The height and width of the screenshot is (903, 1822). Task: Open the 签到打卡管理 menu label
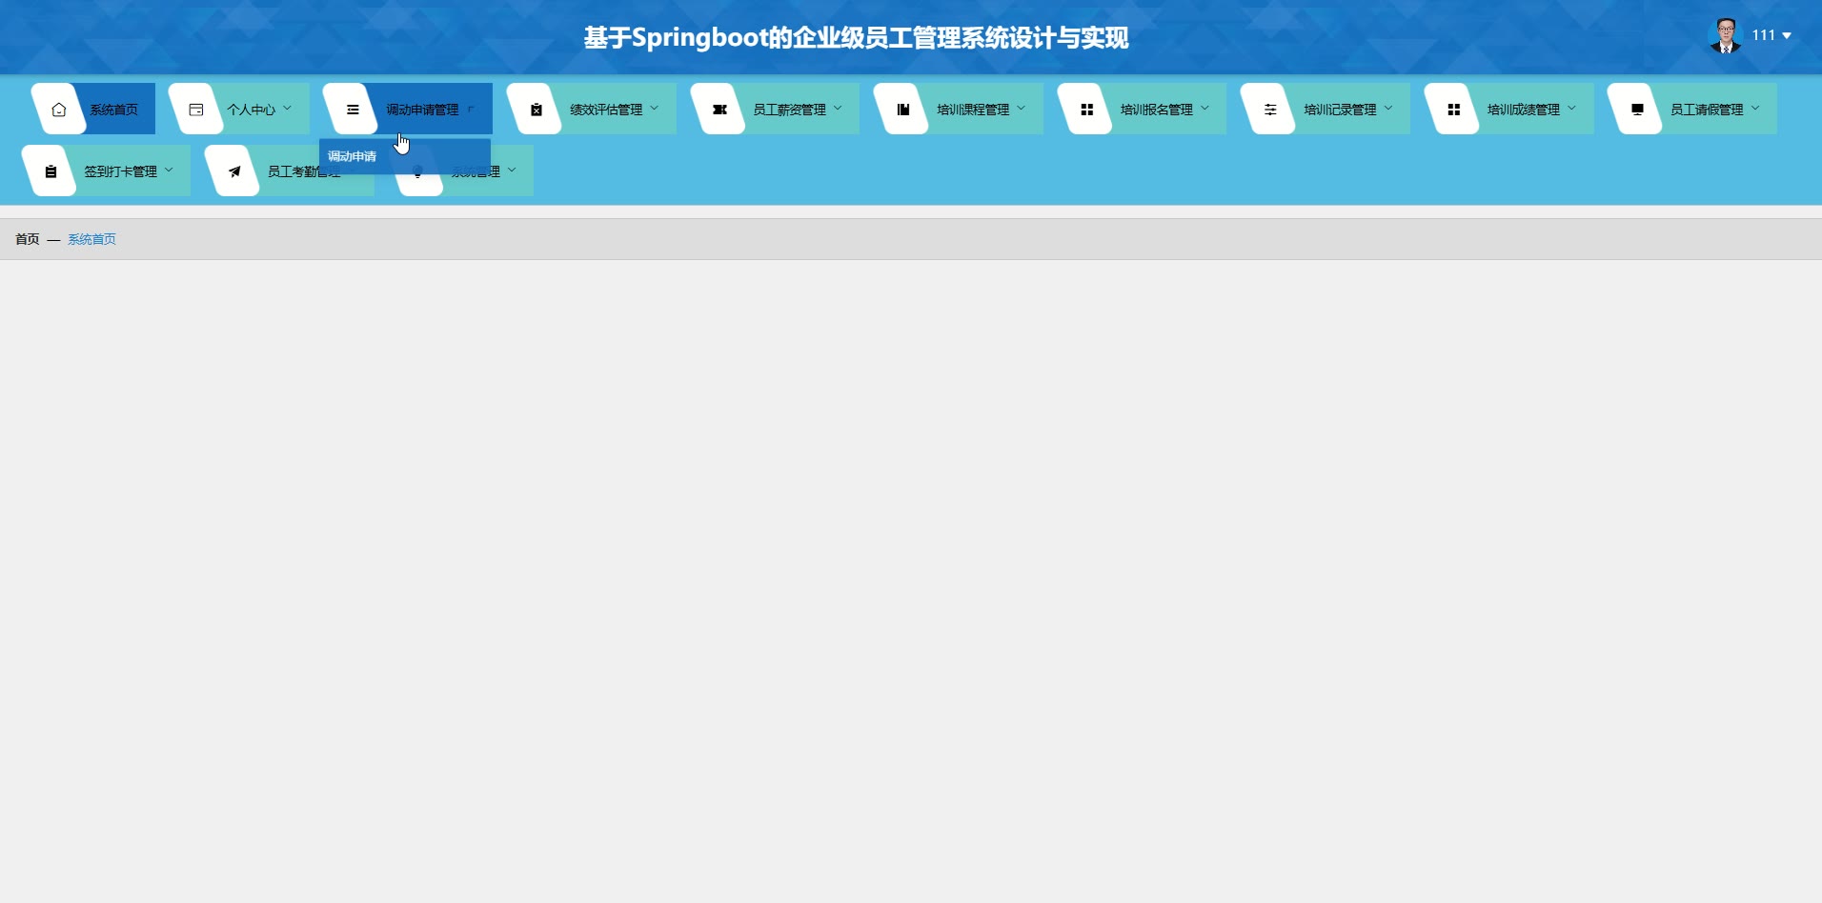[121, 171]
